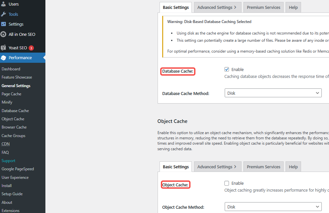329x213 pixels.
Task: Open the Page Cache submenu link
Action: point(12,94)
